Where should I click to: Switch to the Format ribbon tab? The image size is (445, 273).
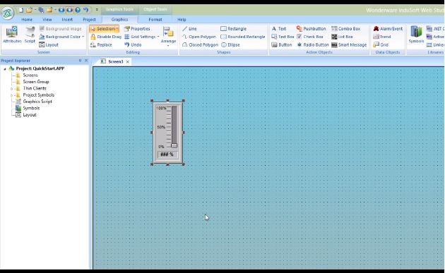click(155, 20)
